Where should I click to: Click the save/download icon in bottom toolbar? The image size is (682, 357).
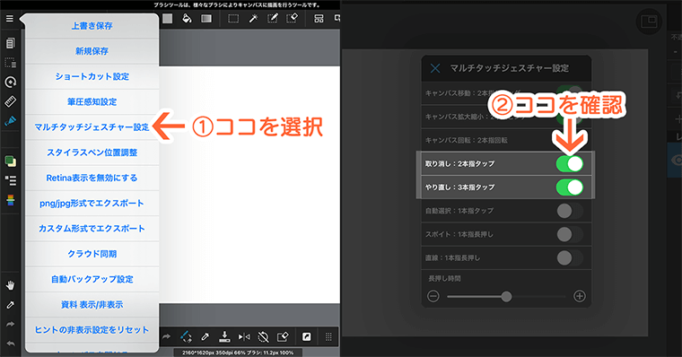pyautogui.click(x=224, y=336)
